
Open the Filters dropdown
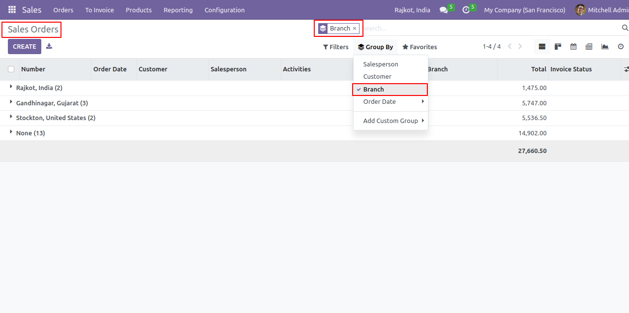click(336, 47)
